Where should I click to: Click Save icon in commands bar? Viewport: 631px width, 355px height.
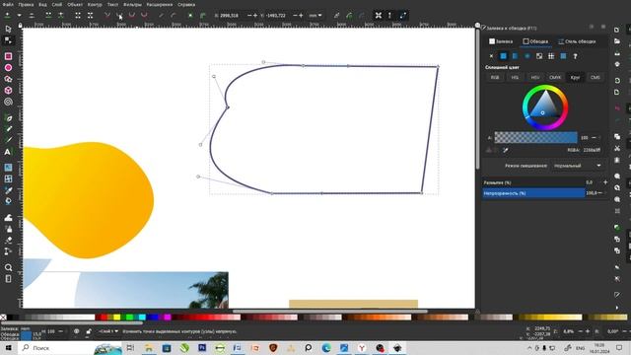pyautogui.click(x=617, y=53)
